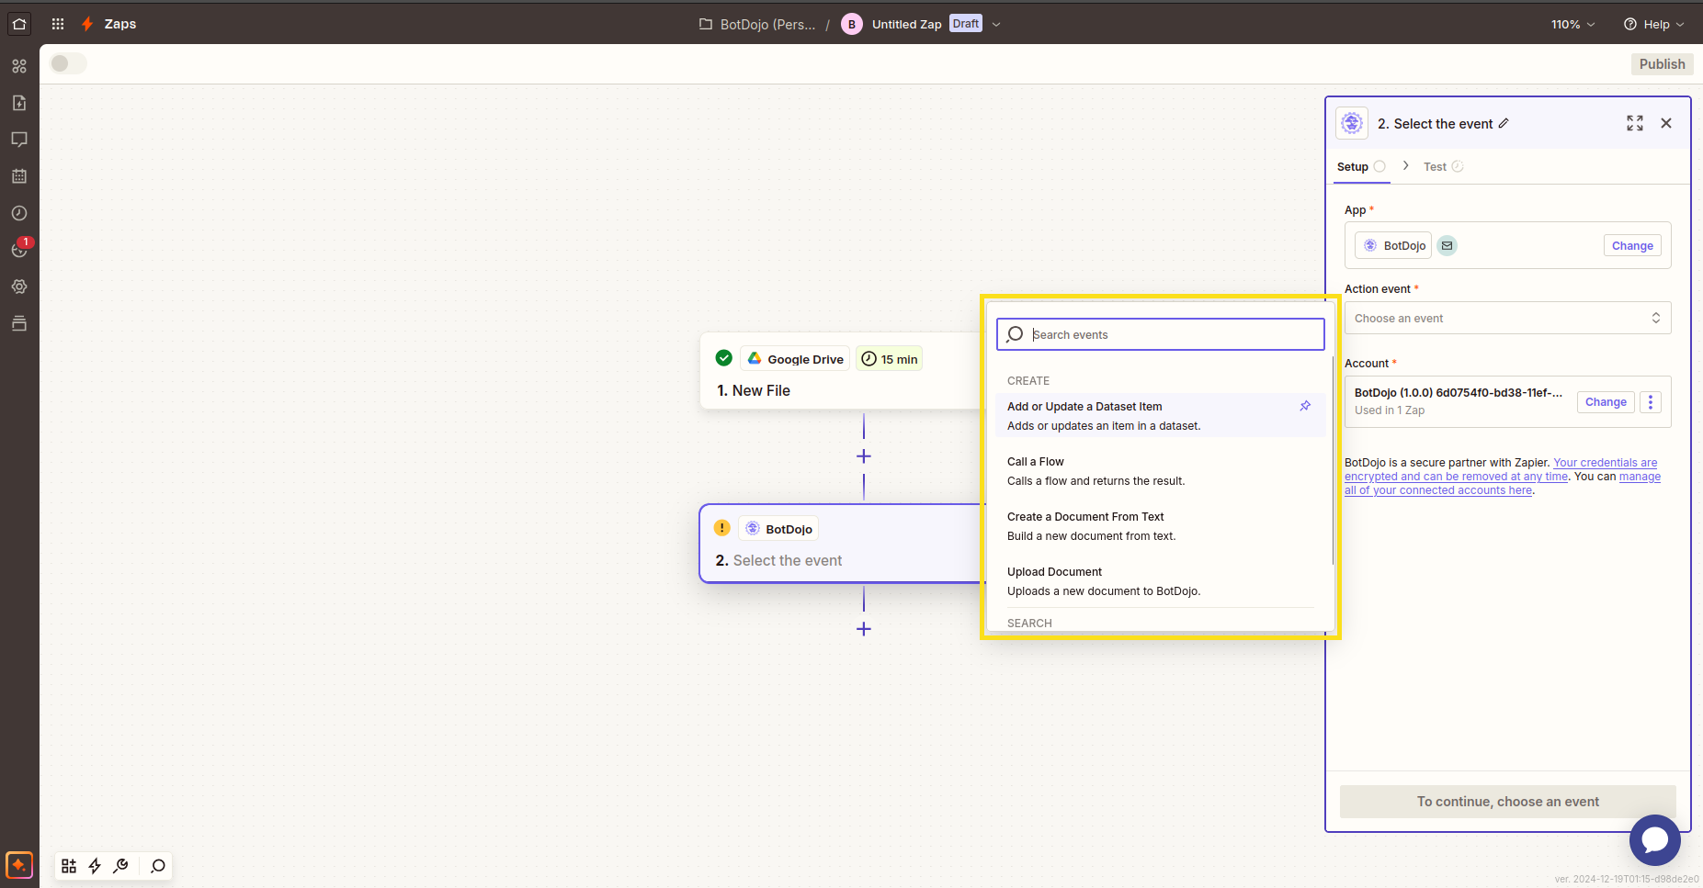
Task: Open the Help dropdown menu
Action: [x=1654, y=25]
